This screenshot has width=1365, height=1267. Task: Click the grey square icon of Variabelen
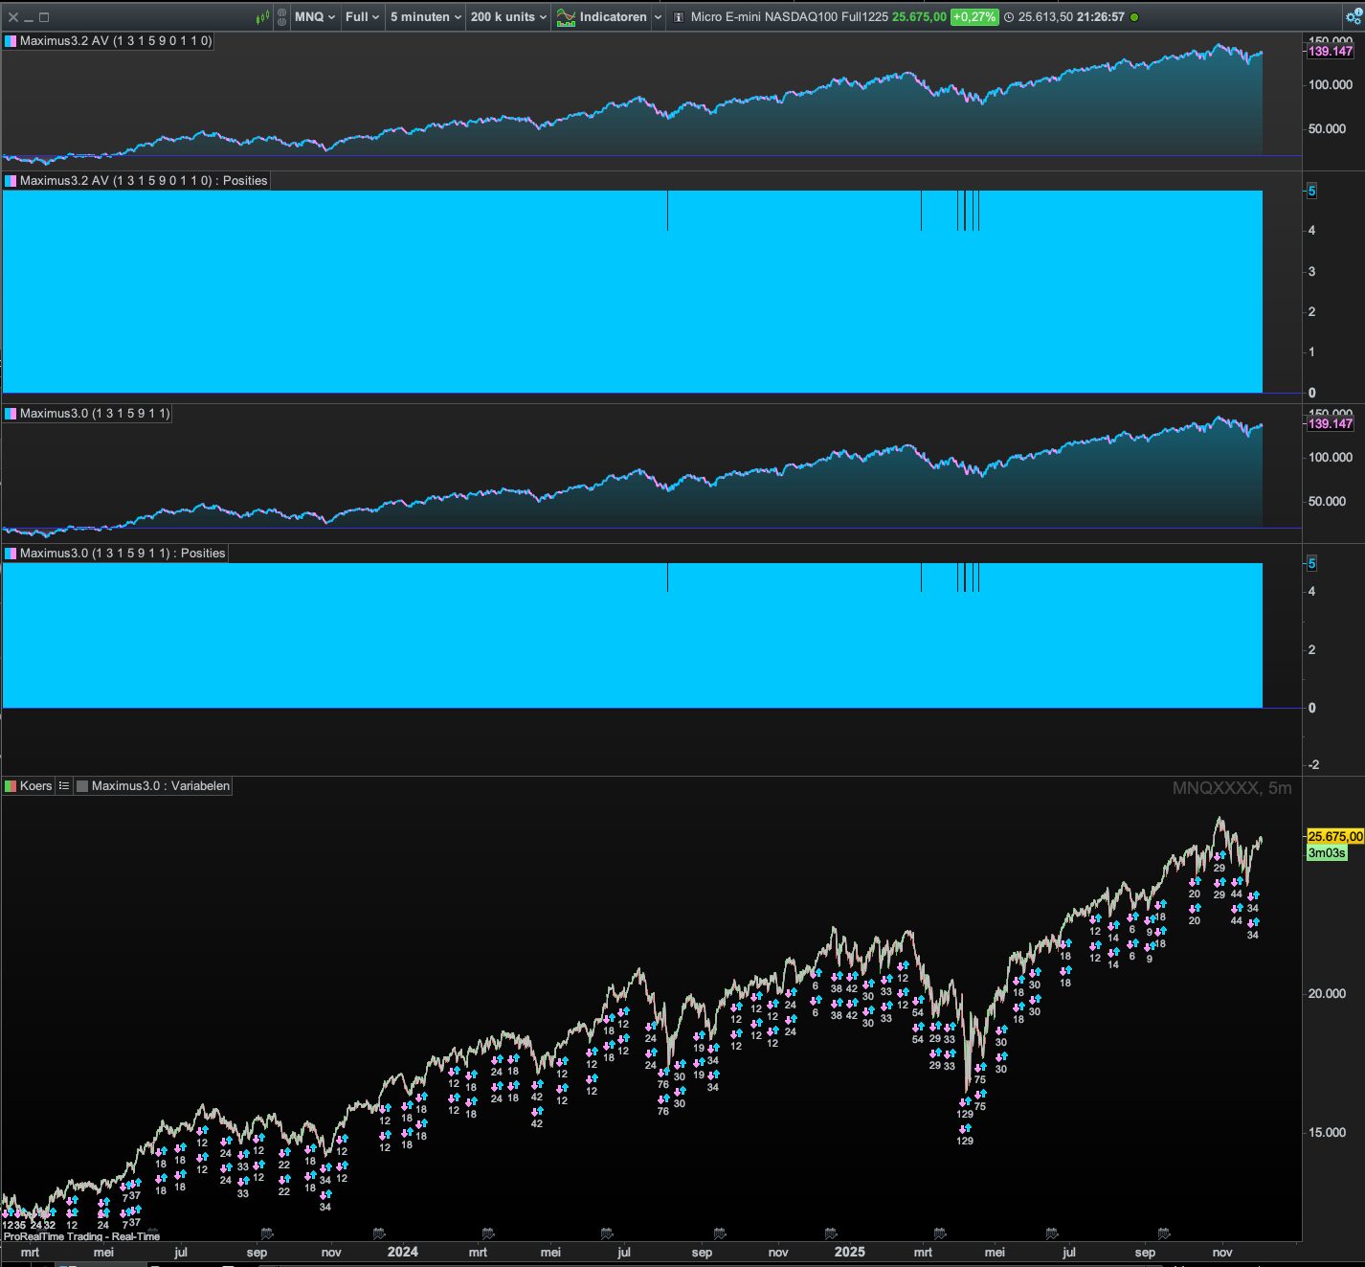[x=82, y=785]
